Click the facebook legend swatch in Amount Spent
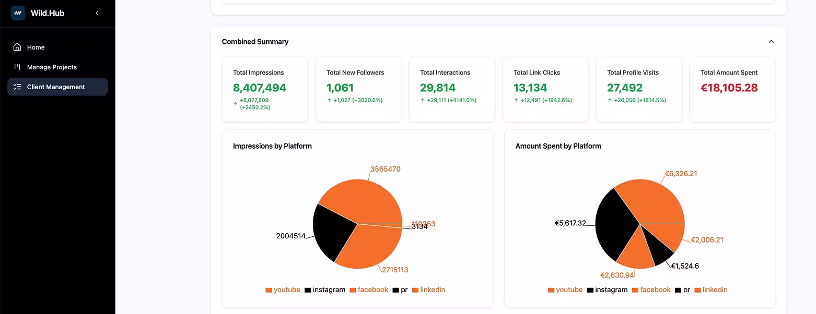Viewport: 816px width, 314px height. [635, 290]
